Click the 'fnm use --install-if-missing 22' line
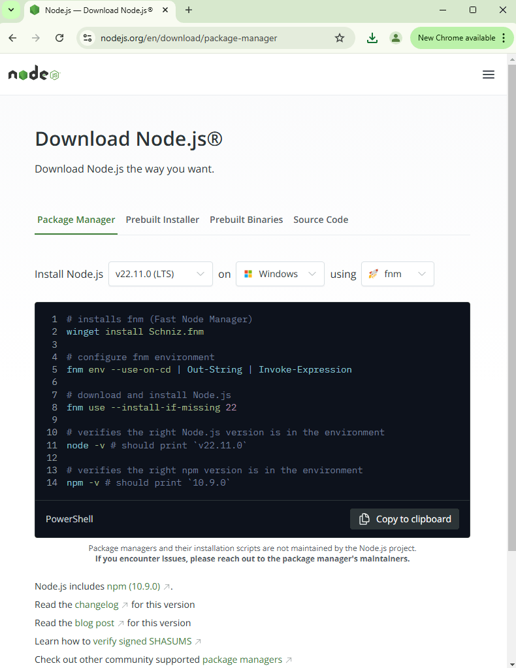The height and width of the screenshot is (668, 516). click(152, 408)
